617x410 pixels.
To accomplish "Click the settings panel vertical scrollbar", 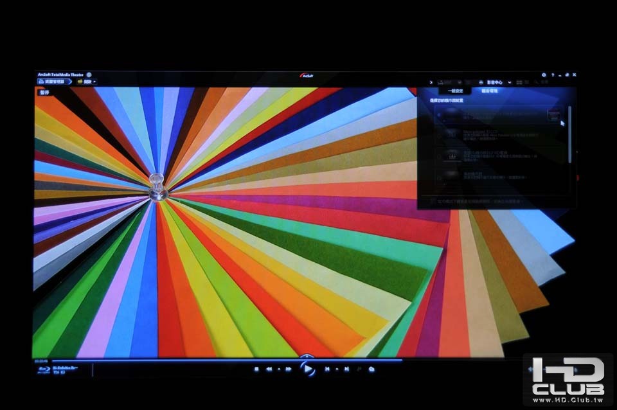I will pyautogui.click(x=570, y=134).
